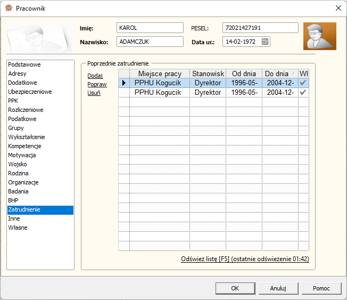347x300 pixels.
Task: Sort by the Od dnia column header
Action: point(244,74)
